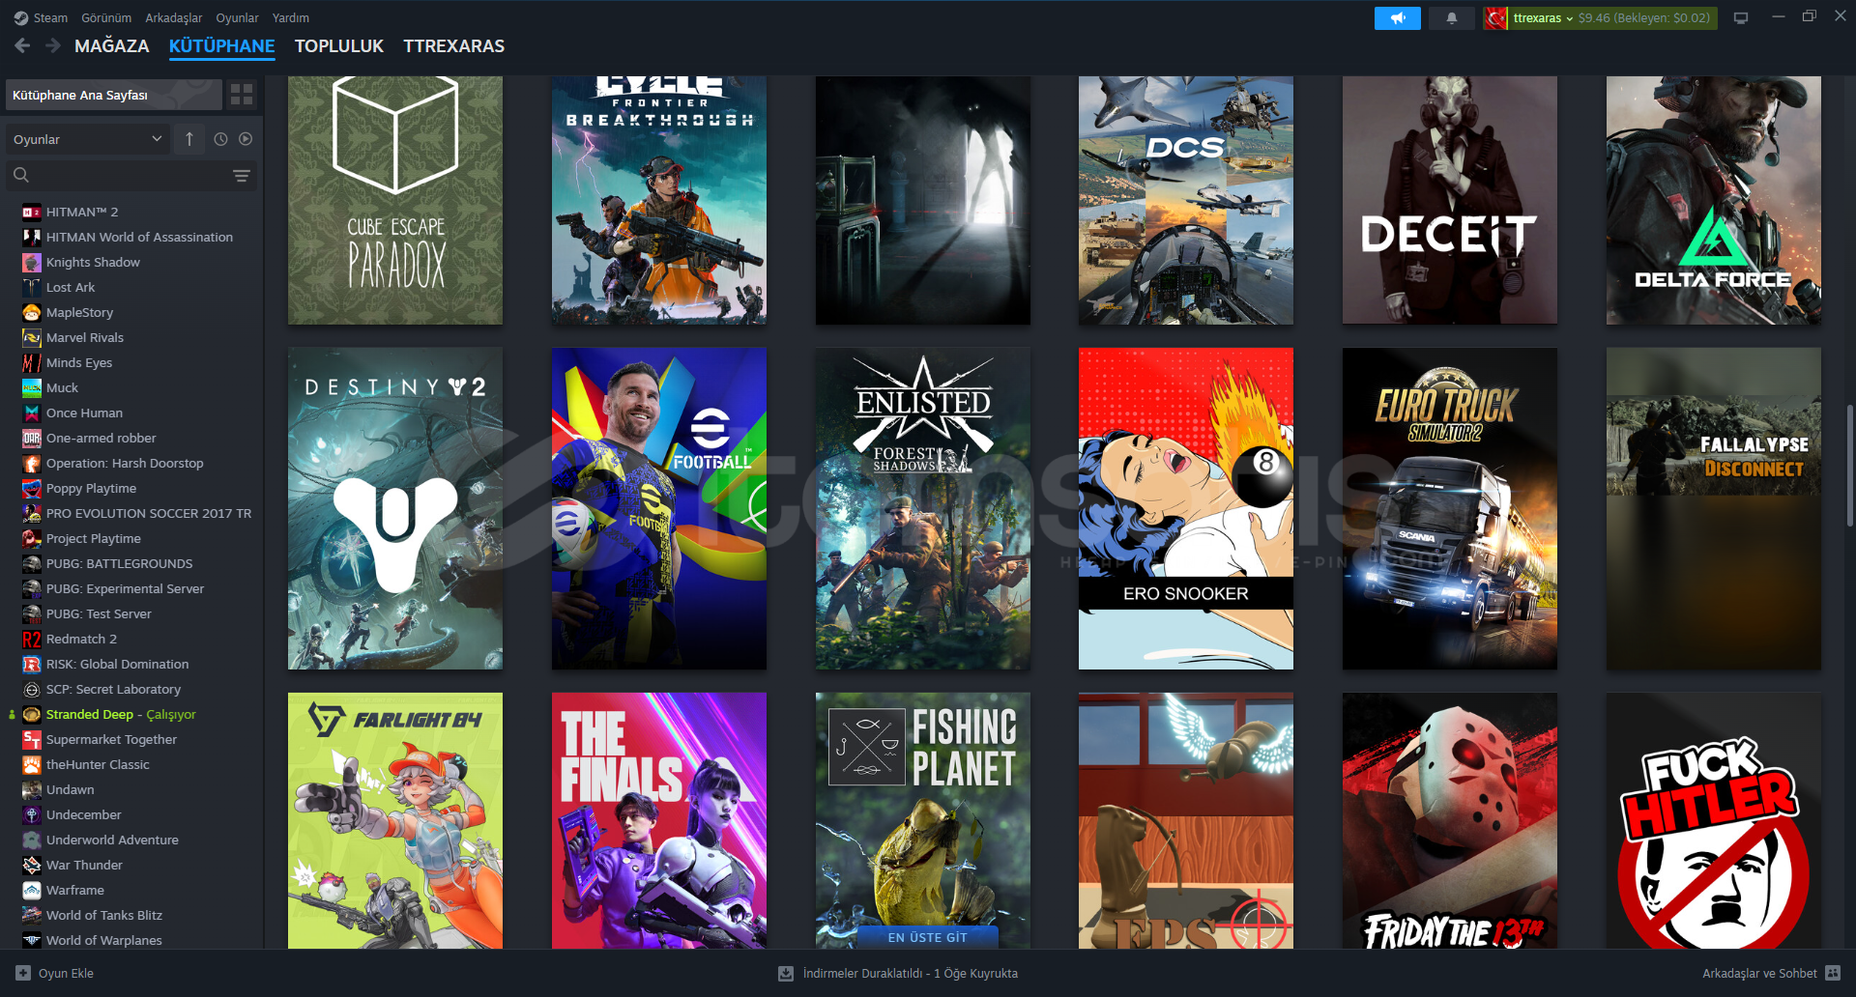Screen dimensions: 1856x997
Task: Toggle sort by recent clock icon
Action: point(220,139)
